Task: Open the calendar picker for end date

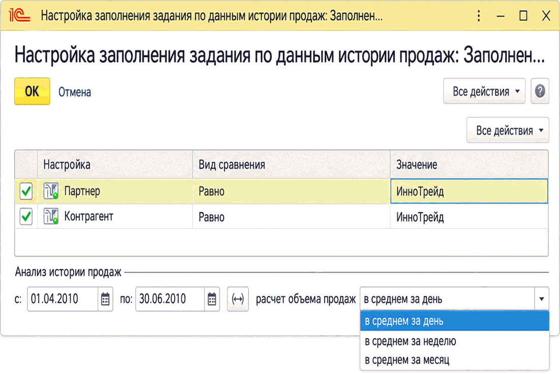Action: 212,299
